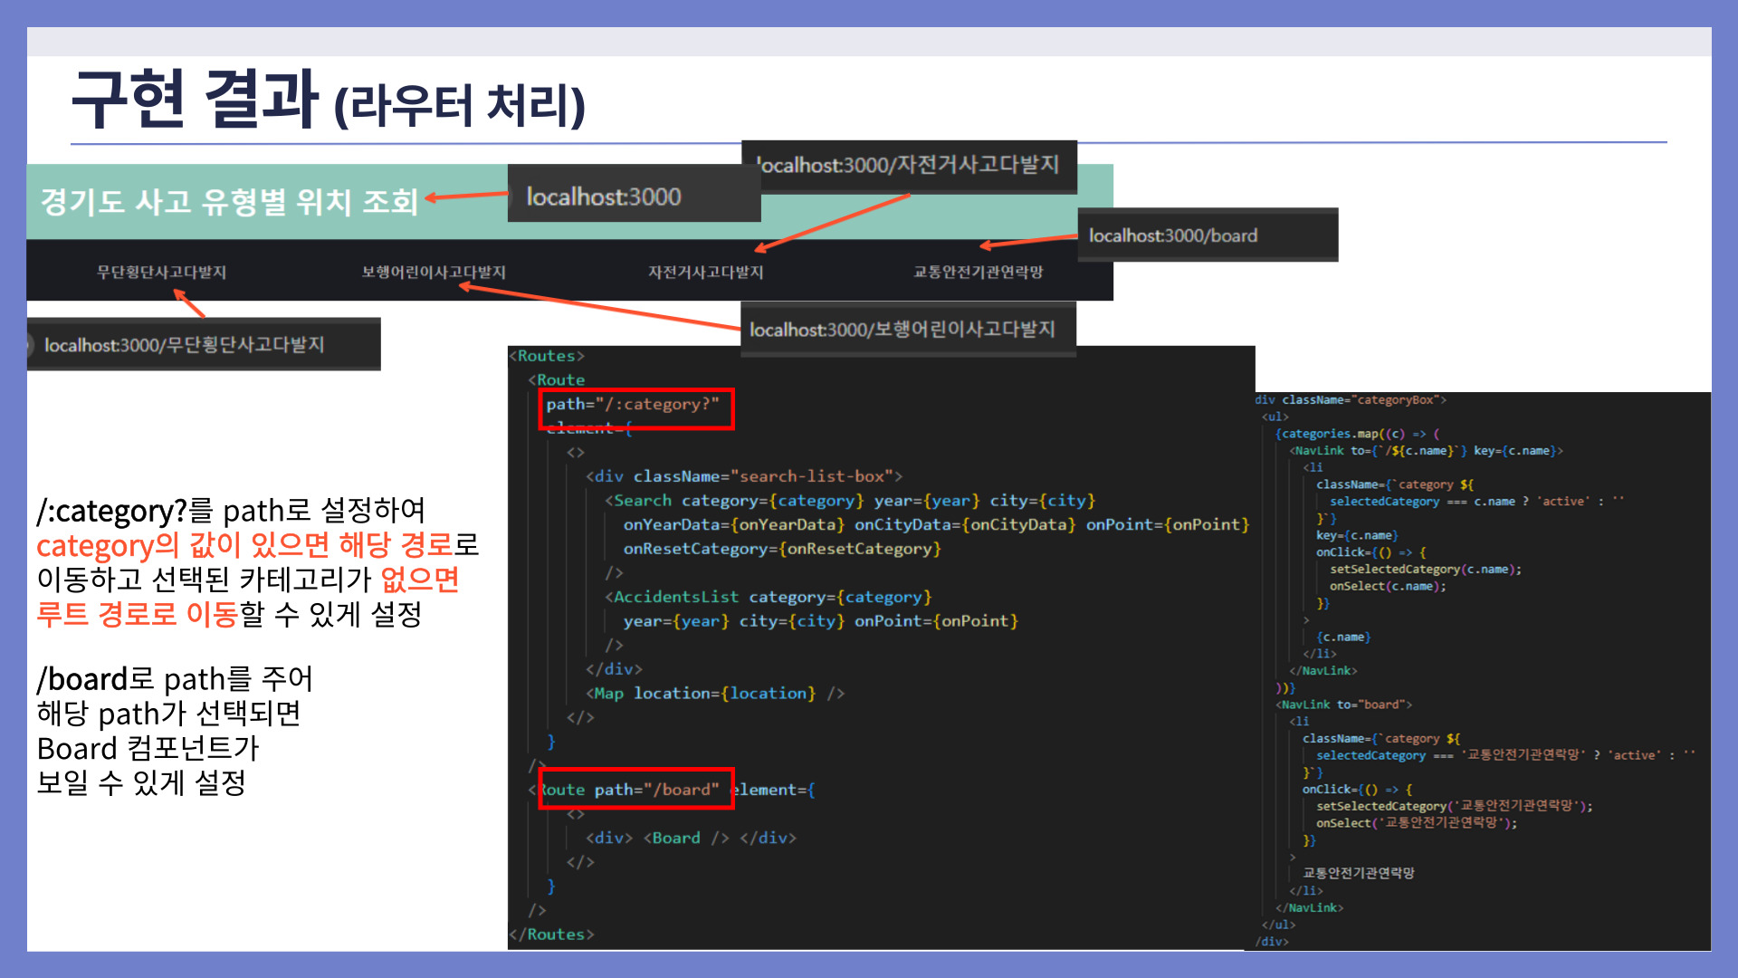
Task: Click div className="categoryBox" code line
Action: (1351, 399)
